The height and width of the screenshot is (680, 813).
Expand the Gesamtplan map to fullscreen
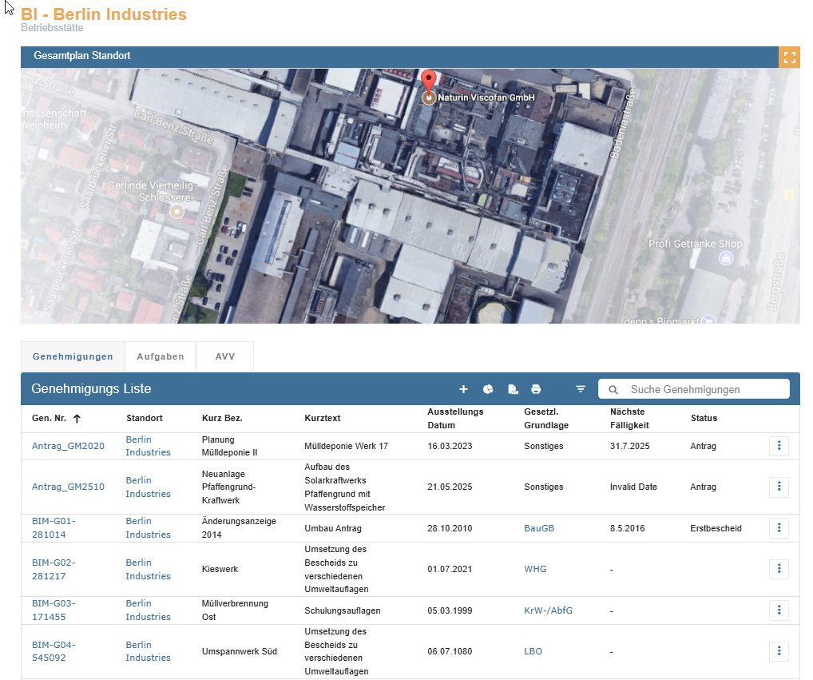pyautogui.click(x=789, y=57)
